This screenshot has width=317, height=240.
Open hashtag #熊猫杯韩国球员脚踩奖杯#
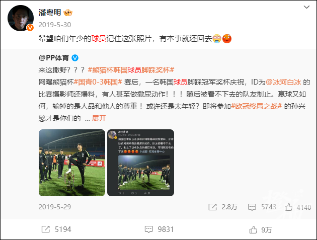click(x=131, y=70)
